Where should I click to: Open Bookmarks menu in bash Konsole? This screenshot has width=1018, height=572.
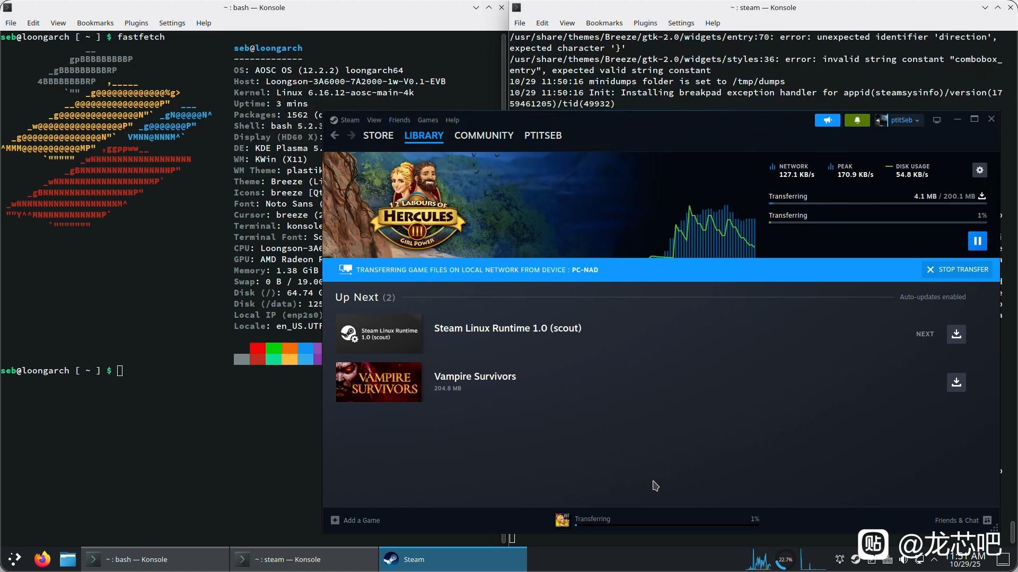point(95,23)
